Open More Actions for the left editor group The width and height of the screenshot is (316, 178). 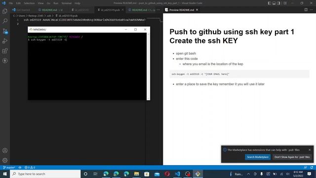158,10
